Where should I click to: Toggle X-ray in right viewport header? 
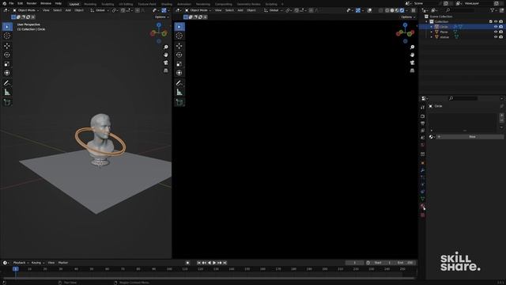[x=381, y=10]
